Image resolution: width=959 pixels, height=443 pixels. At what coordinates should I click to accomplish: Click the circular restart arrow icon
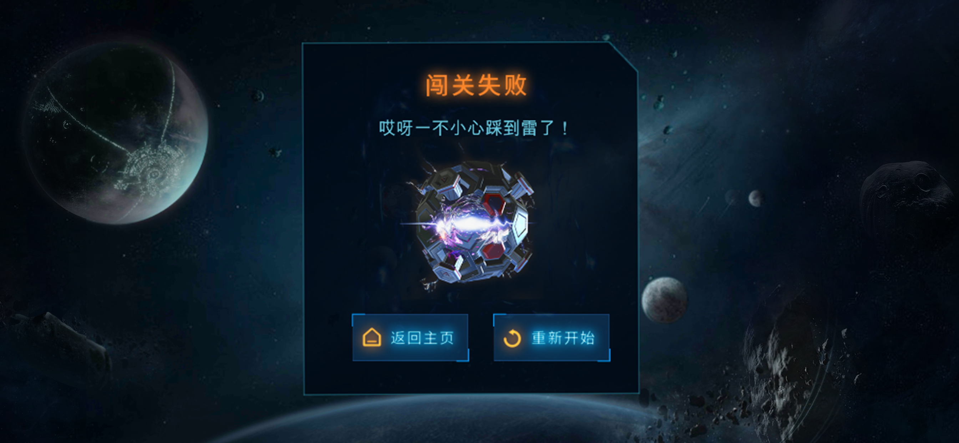pyautogui.click(x=512, y=338)
